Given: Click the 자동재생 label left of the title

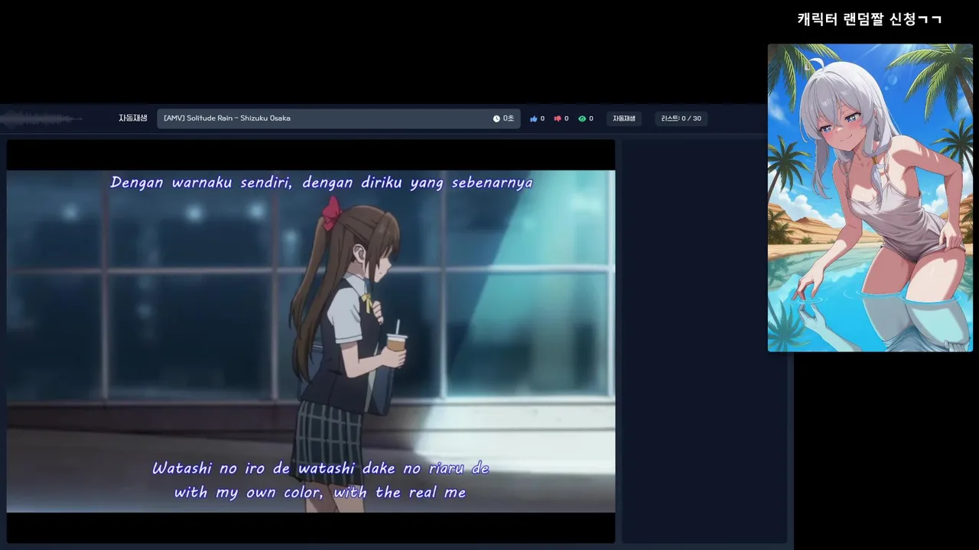Looking at the screenshot, I should click(x=132, y=118).
